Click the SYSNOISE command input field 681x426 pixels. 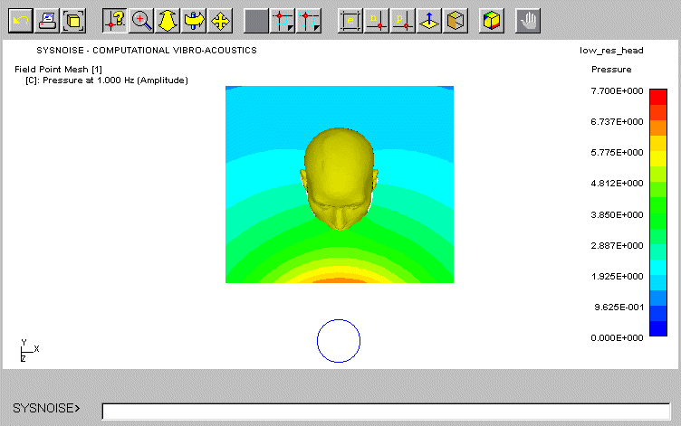[x=385, y=412]
